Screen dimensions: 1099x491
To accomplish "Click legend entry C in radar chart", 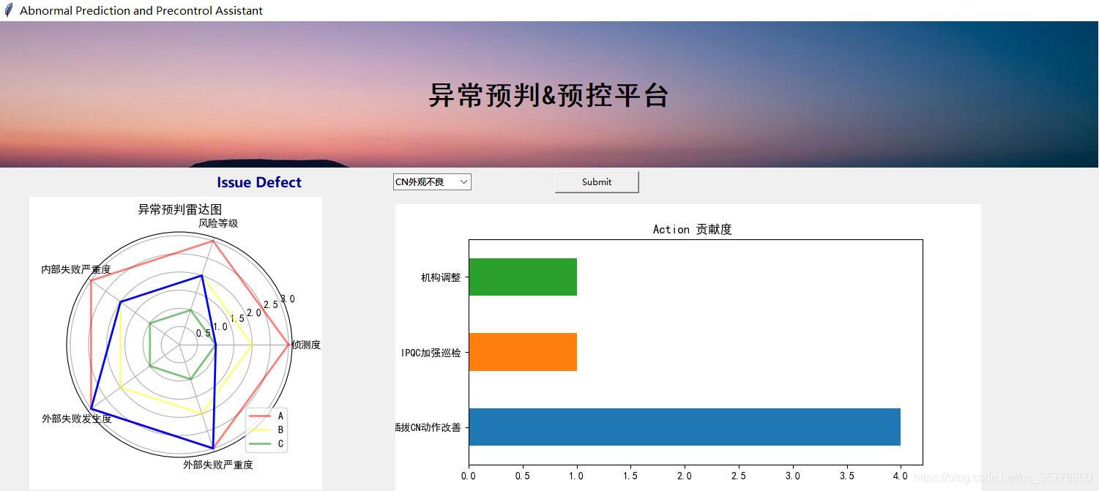I will 267,443.
